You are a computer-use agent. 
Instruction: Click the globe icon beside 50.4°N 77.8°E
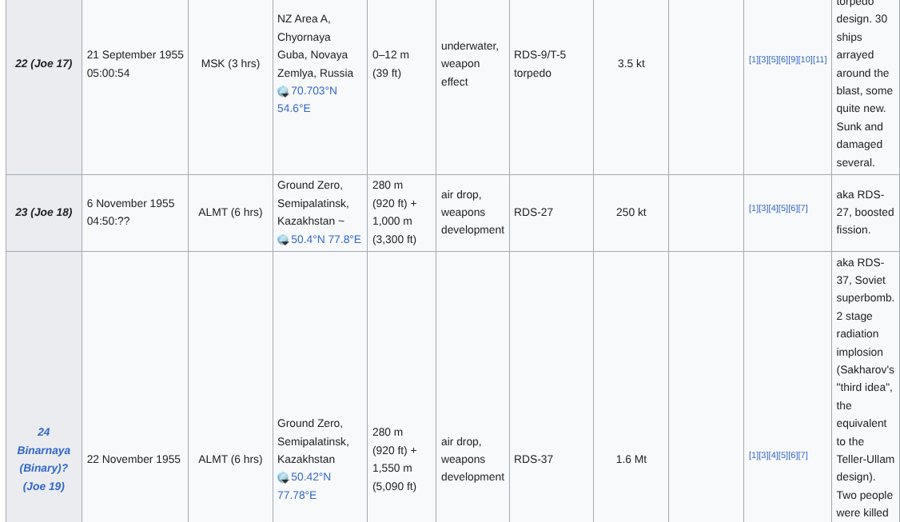(x=283, y=240)
